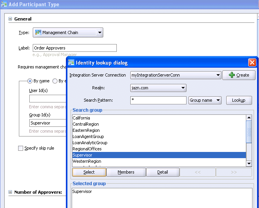Viewport: 259px width, 208px height.
Task: Select LoanAnalyticGroup in the search group list
Action: pos(159,143)
